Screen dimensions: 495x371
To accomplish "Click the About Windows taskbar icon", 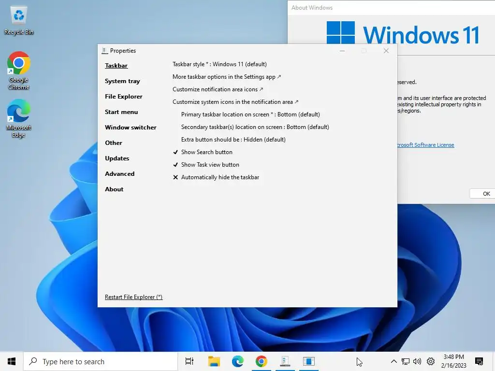I will [x=308, y=361].
